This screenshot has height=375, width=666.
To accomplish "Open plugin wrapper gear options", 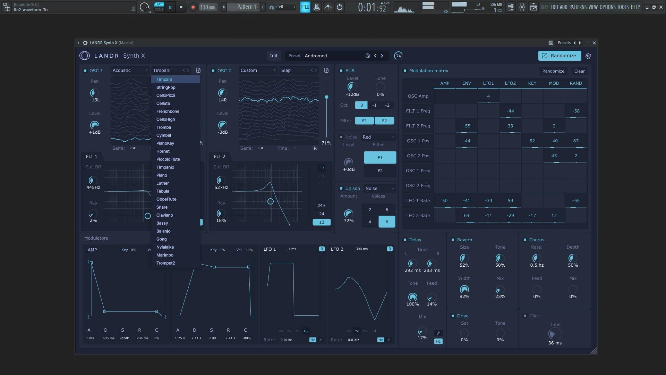I will [85, 43].
